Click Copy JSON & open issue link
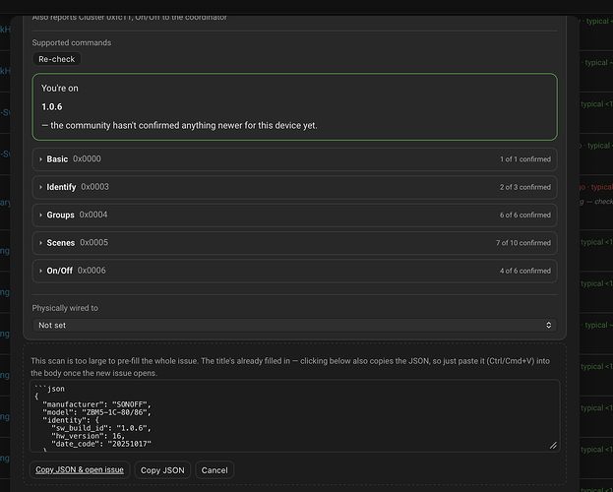613x492 pixels. tap(80, 469)
